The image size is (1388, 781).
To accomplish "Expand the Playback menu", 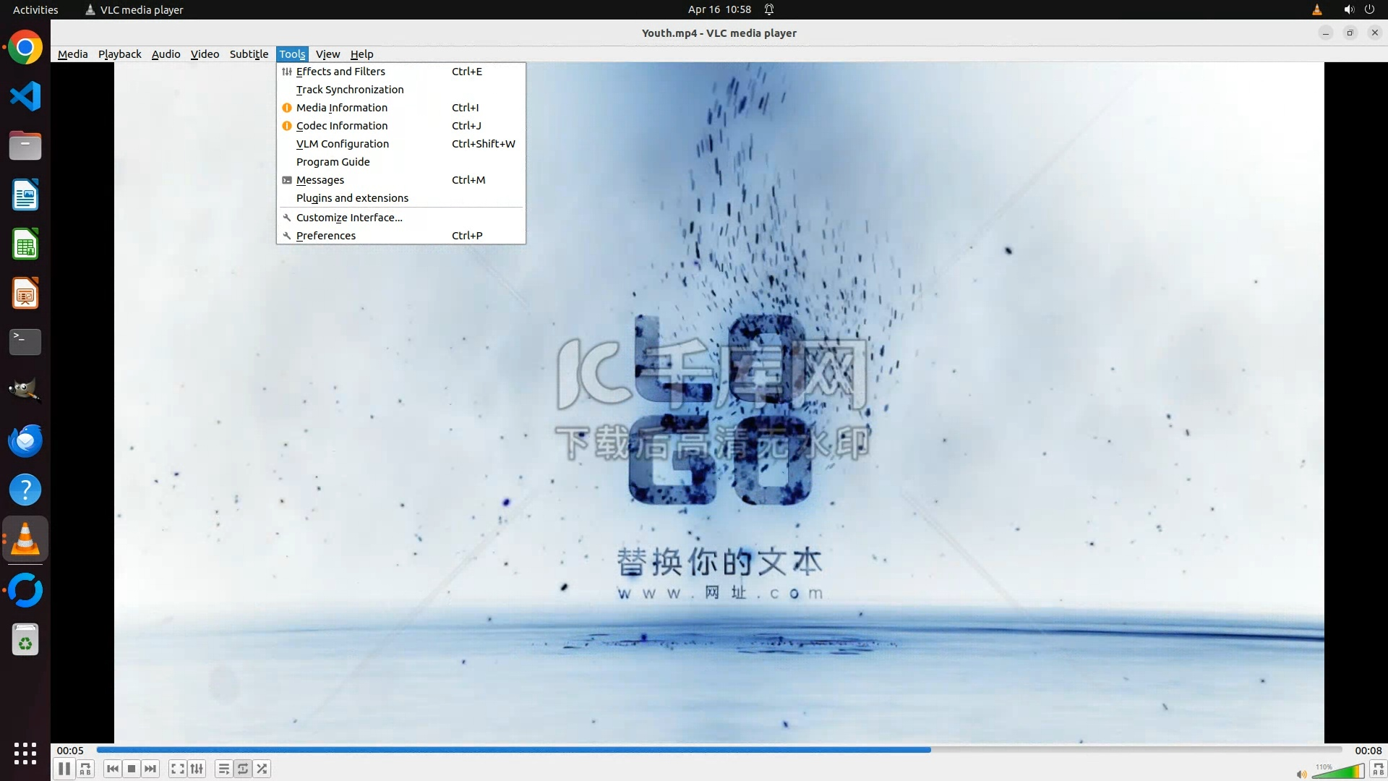I will point(119,54).
